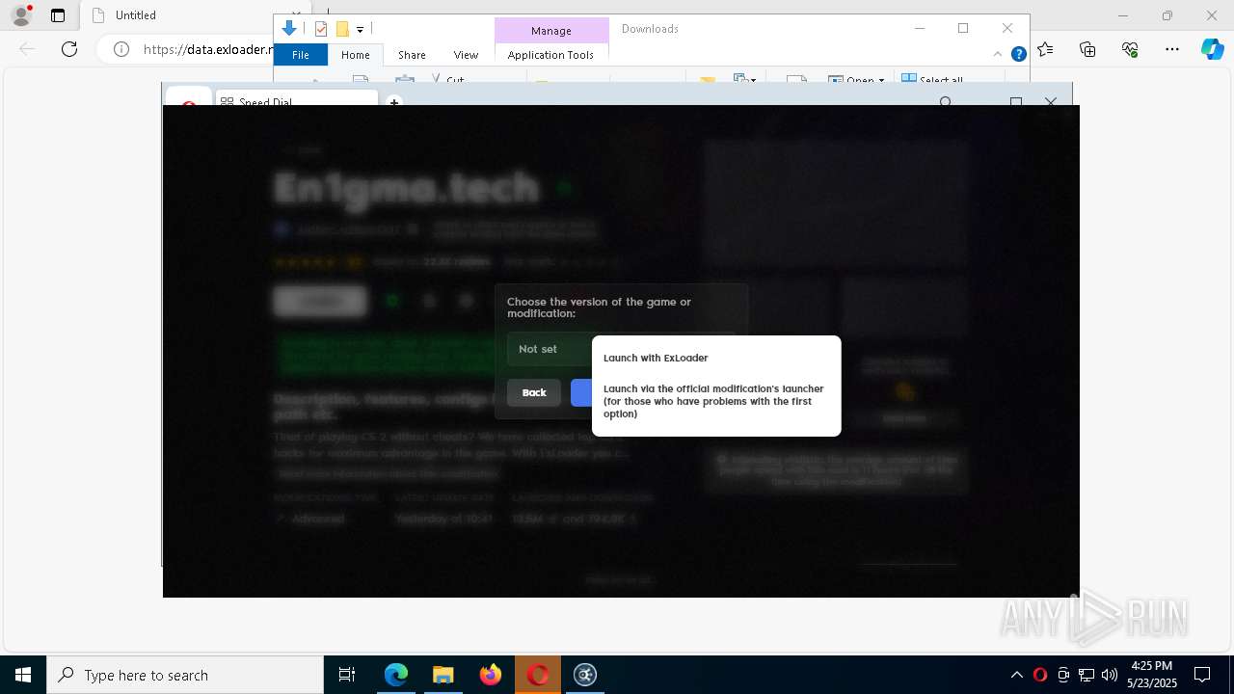Open Task View from the taskbar
This screenshot has height=694, width=1234.
347,675
